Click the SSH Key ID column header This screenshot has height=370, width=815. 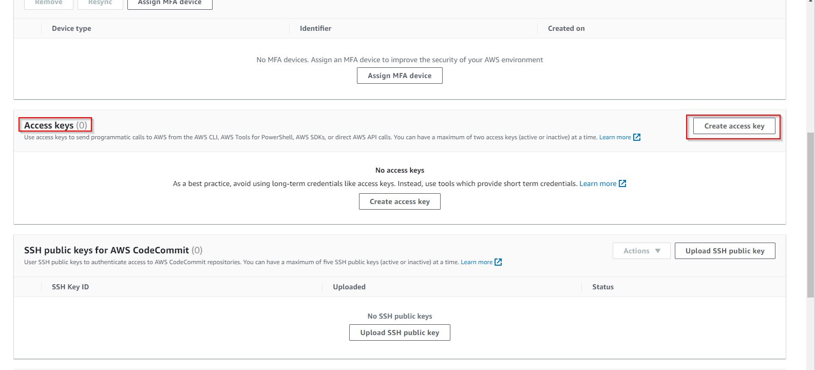(70, 287)
